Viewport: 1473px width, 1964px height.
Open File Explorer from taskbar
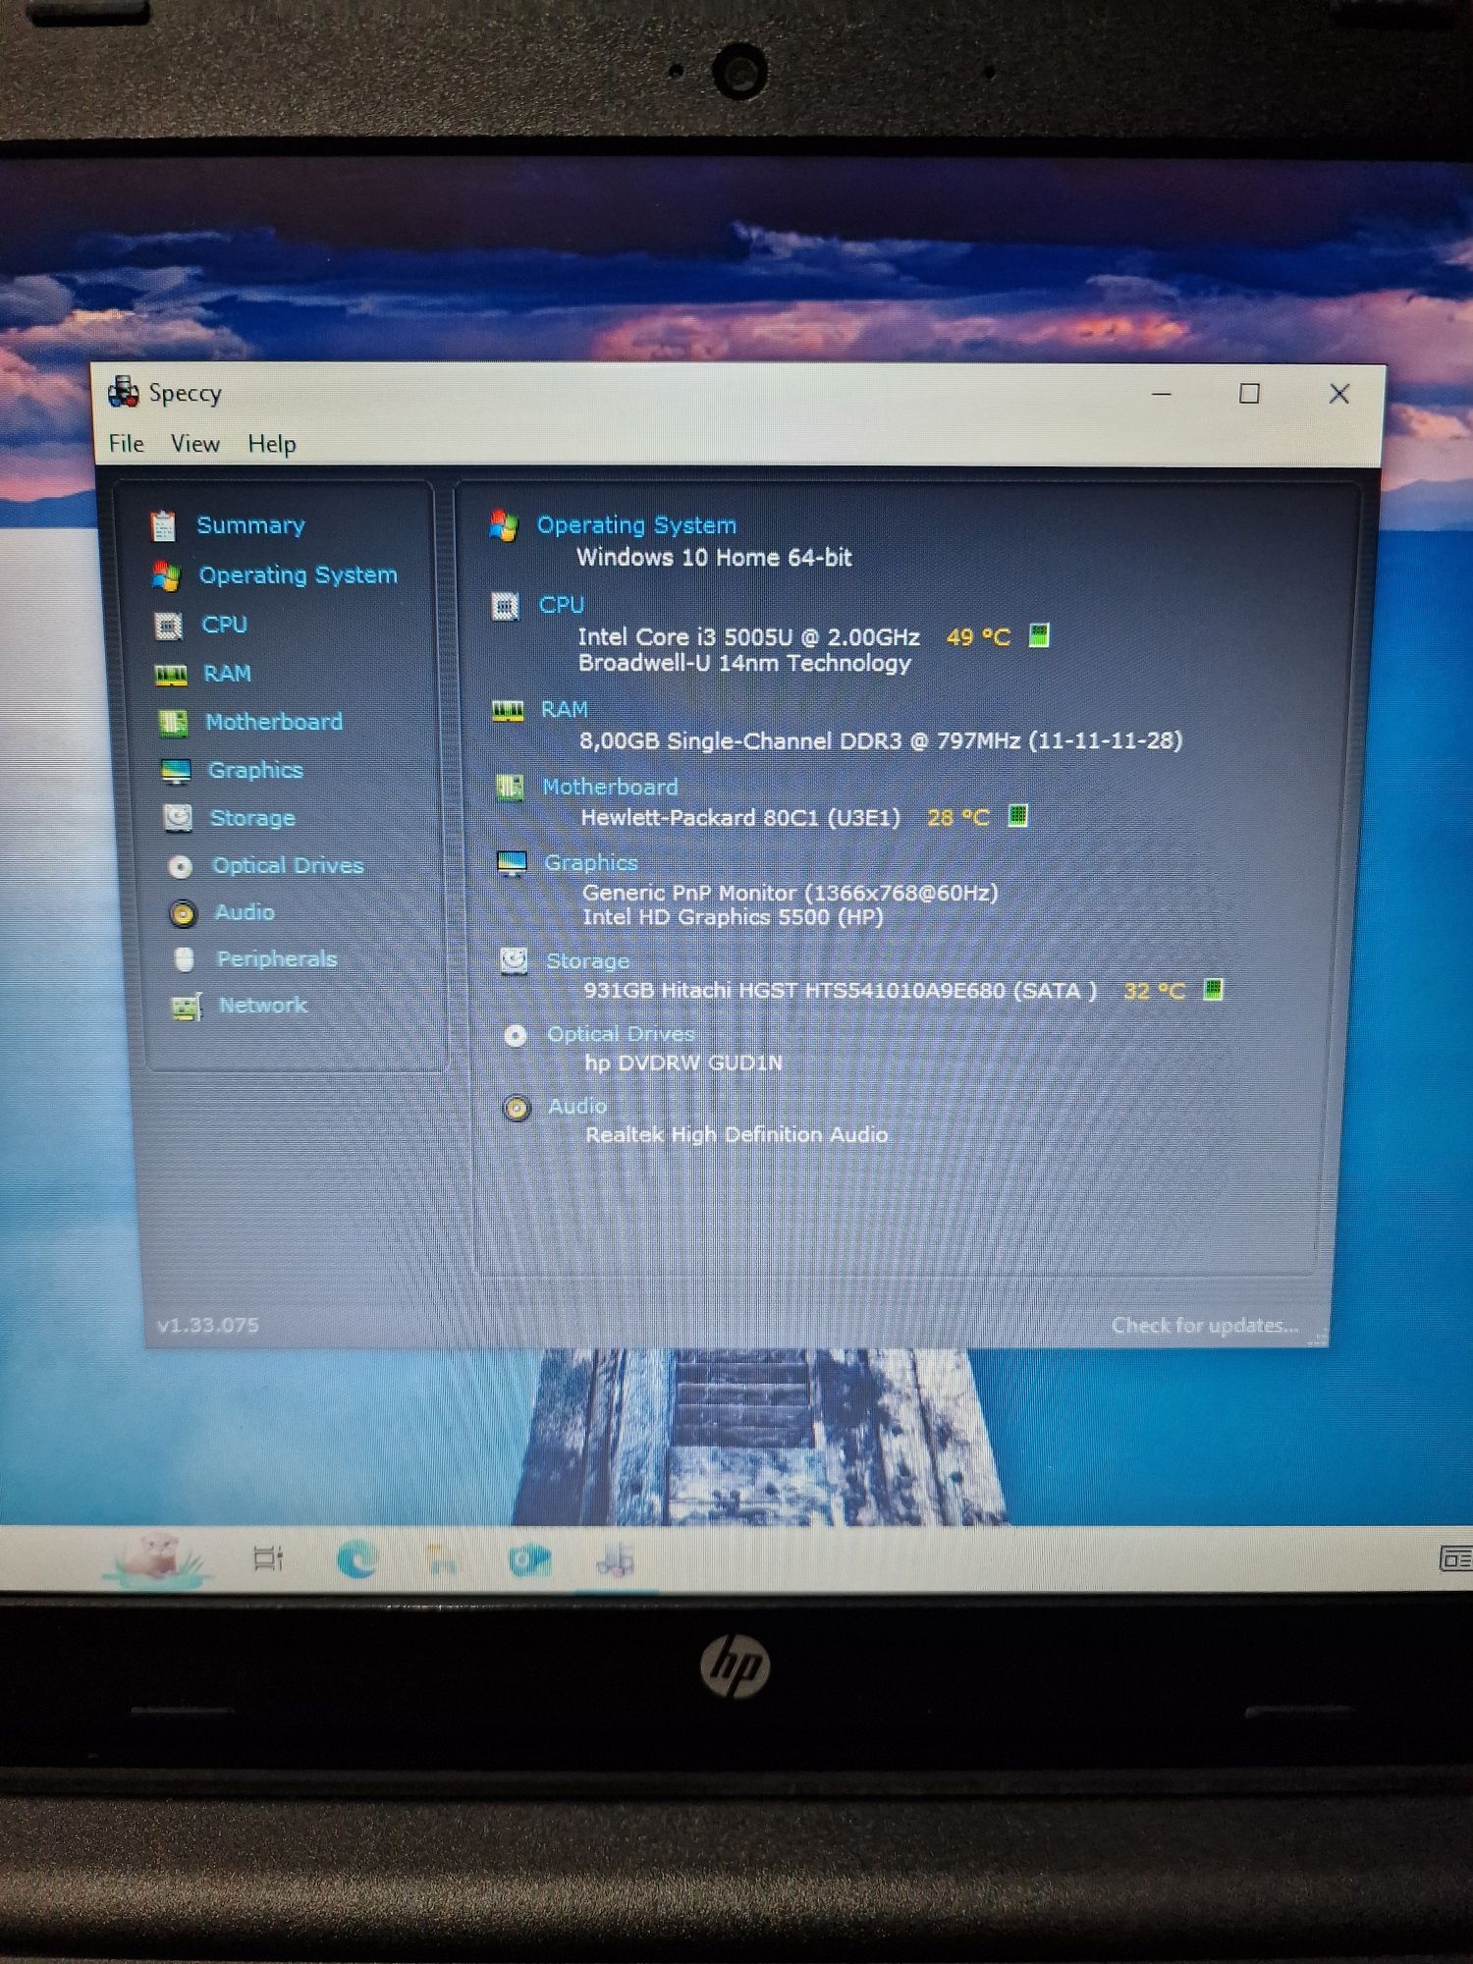pos(443,1558)
